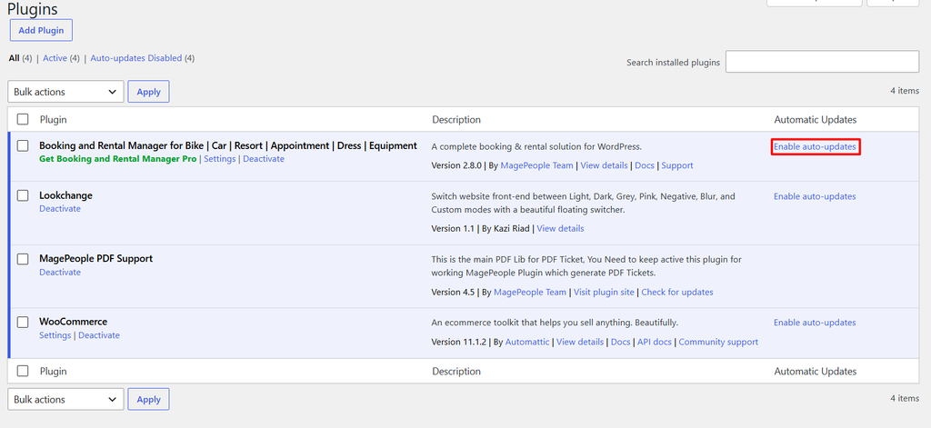View details of Lookchange plugin

(x=560, y=229)
